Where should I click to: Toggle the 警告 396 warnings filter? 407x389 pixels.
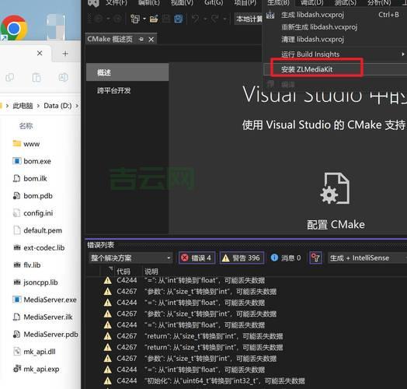(242, 258)
